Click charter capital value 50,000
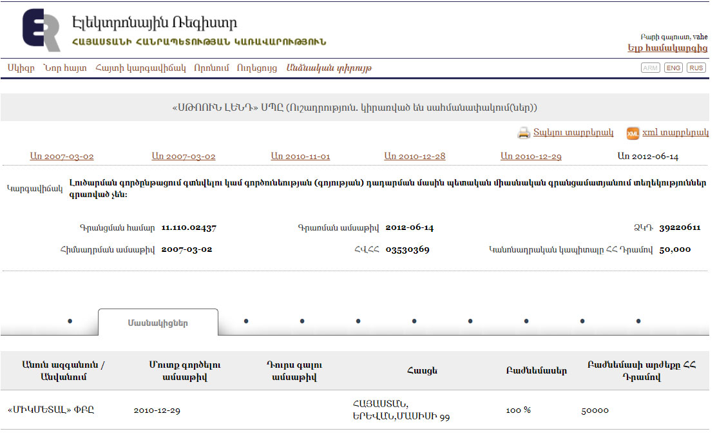Screen dimensions: 726x438 tap(675, 249)
